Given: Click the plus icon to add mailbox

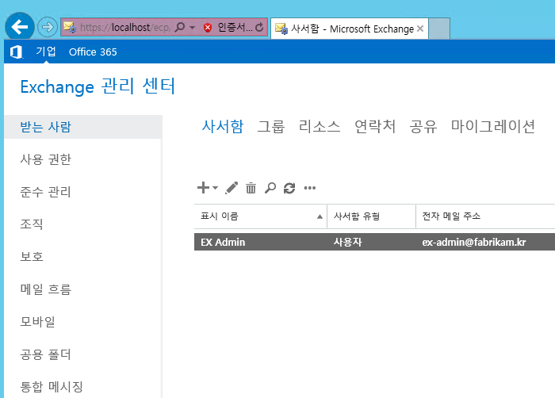Looking at the screenshot, I should click(x=203, y=188).
